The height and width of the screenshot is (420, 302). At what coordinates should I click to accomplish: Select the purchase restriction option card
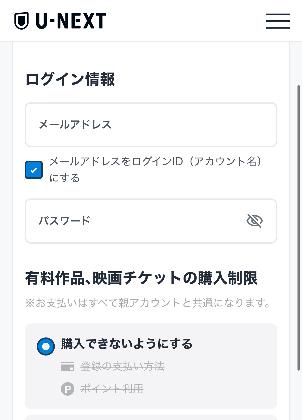151,366
